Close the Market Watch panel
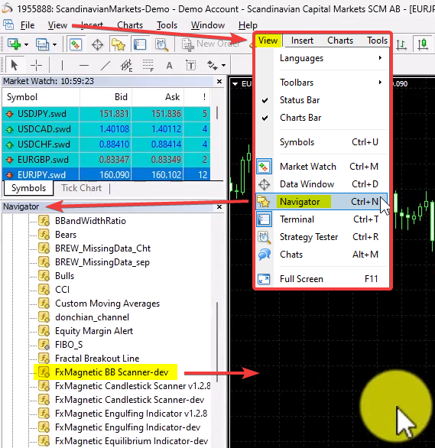Viewport: 435px width, 448px height. [219, 82]
